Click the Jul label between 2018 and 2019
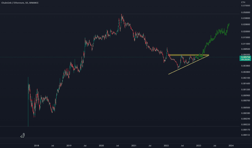This screenshot has height=148, width=252. [52, 146]
